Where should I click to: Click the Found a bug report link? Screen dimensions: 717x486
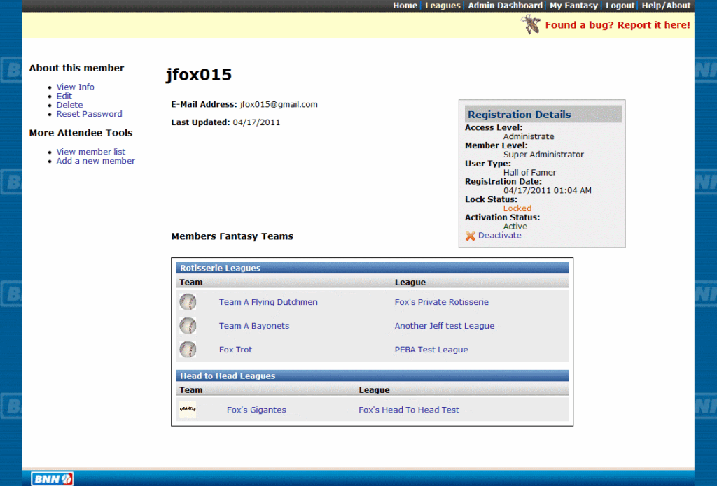[x=617, y=25]
